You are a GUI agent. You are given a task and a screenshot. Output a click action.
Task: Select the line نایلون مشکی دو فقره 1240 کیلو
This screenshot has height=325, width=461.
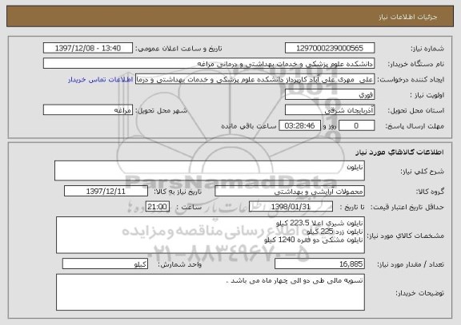314,240
